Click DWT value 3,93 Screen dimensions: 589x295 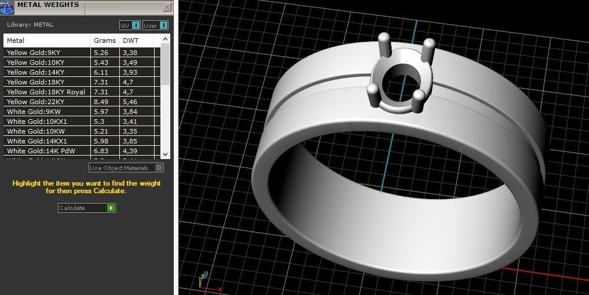(130, 72)
